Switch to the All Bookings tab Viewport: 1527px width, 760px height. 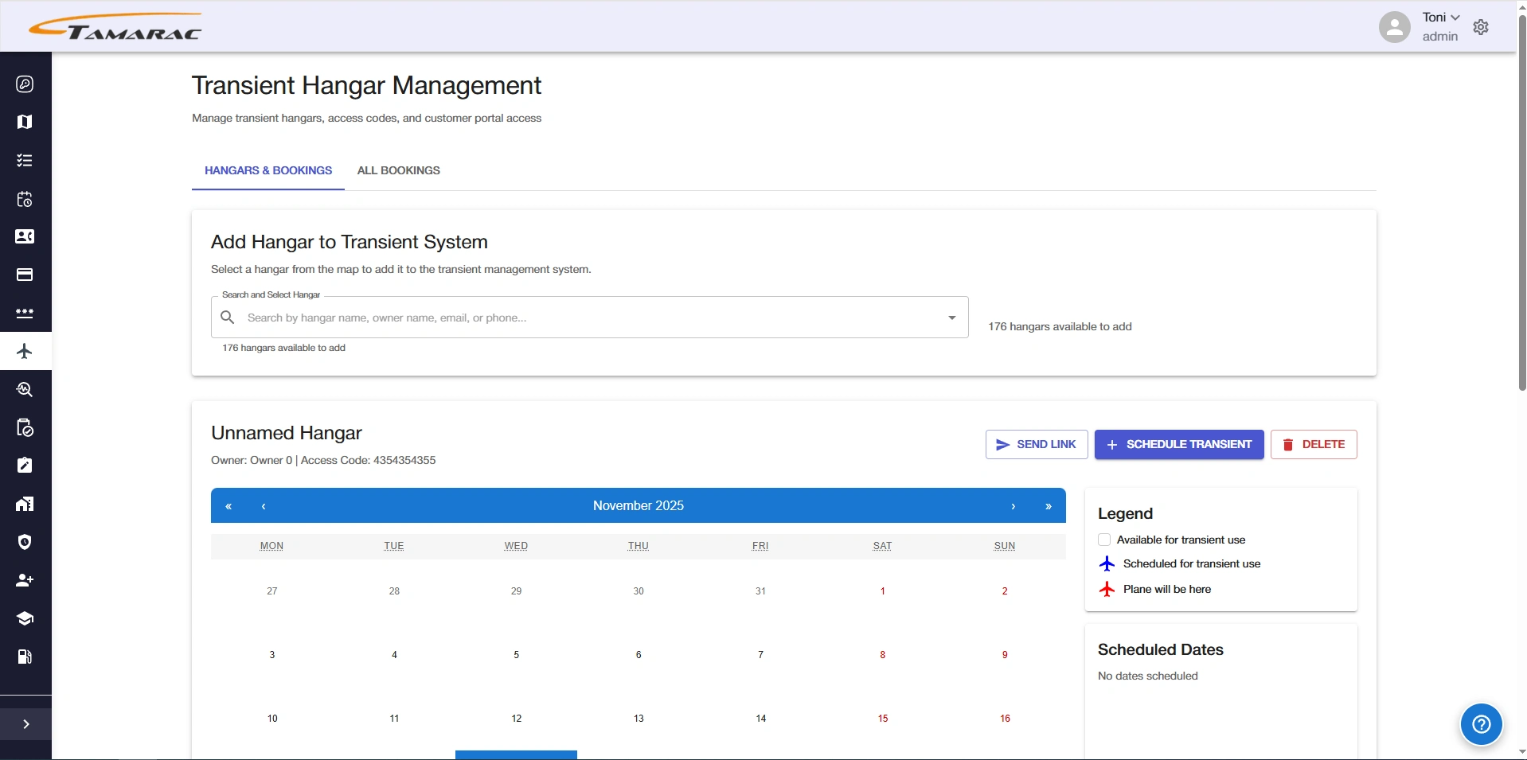click(398, 170)
